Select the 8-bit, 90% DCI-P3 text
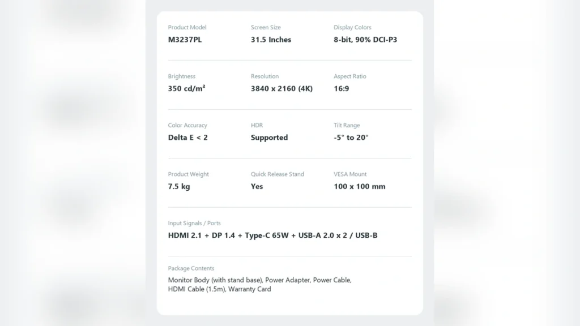 pyautogui.click(x=365, y=40)
